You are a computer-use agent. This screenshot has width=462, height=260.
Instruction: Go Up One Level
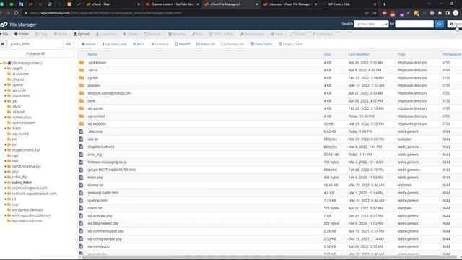click(114, 44)
